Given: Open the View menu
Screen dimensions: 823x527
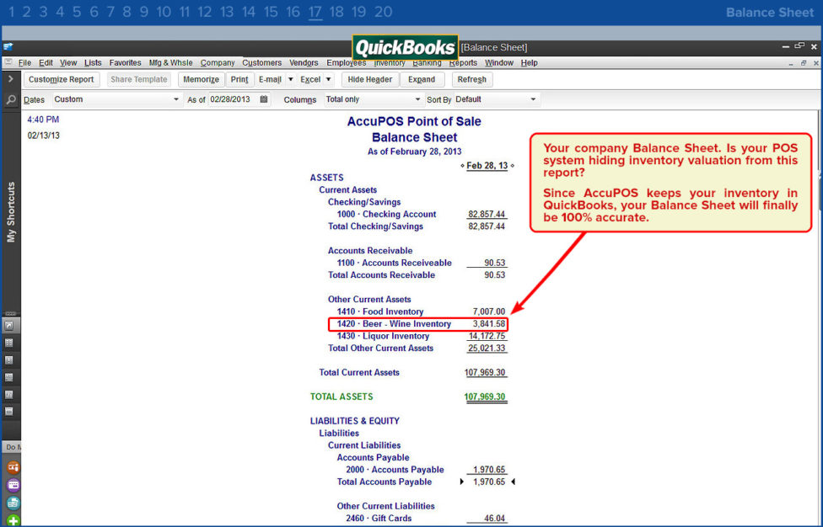Looking at the screenshot, I should pyautogui.click(x=68, y=62).
